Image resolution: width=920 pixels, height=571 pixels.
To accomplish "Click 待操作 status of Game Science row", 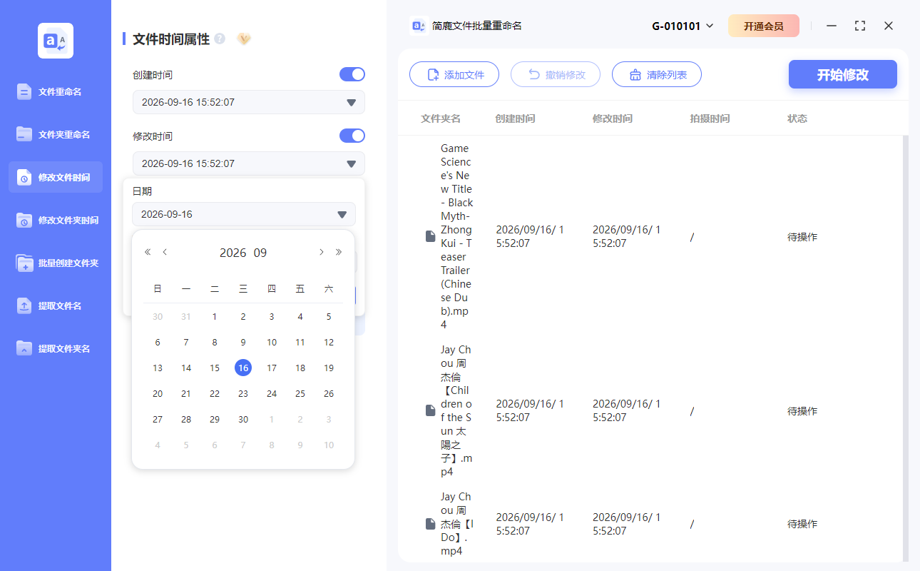I will (x=802, y=237).
